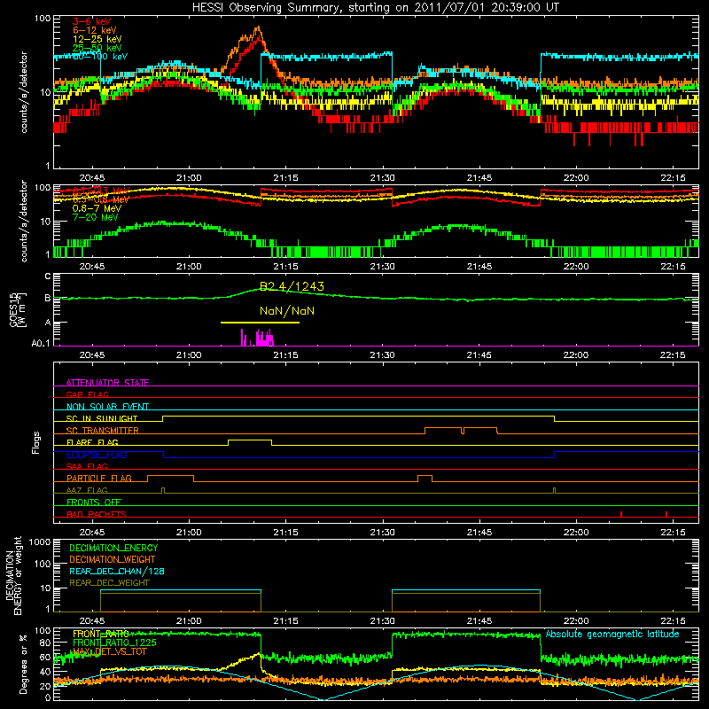Select the SAA_FLAG label
709x709 pixels.
pyautogui.click(x=87, y=466)
